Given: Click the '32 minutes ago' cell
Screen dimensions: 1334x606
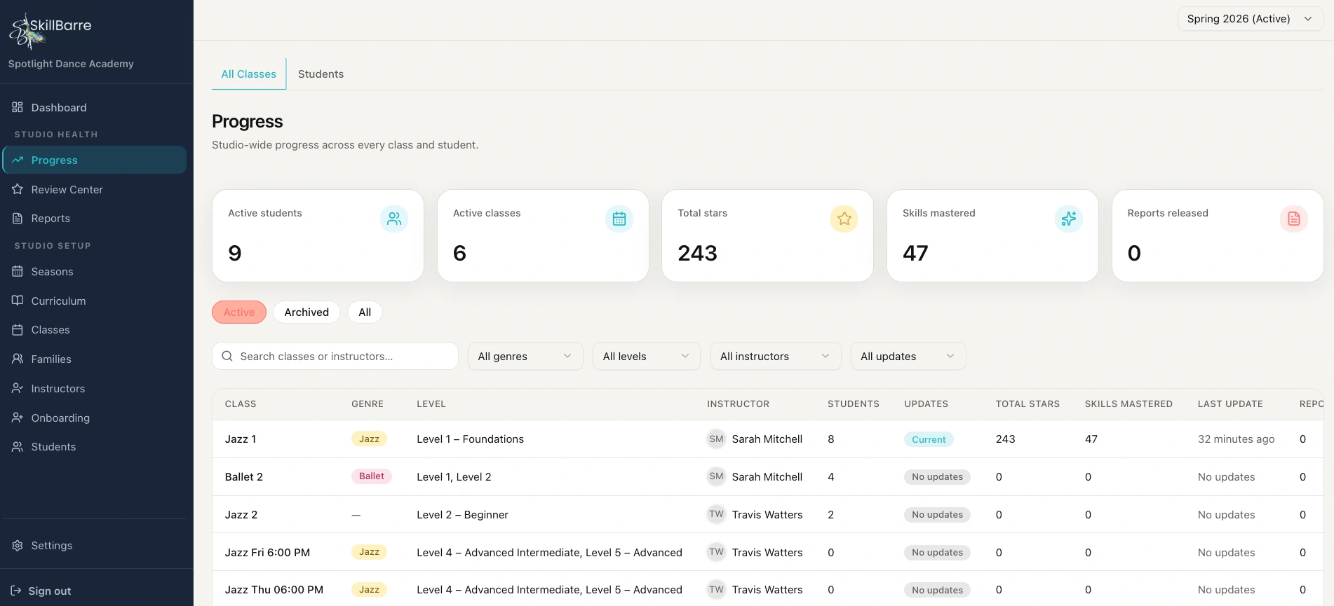Looking at the screenshot, I should 1236,439.
